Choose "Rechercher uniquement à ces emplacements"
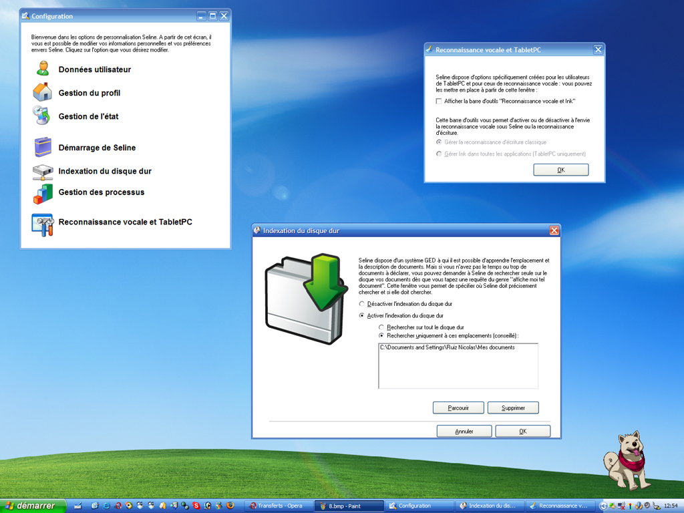This screenshot has height=513, width=684. [x=381, y=336]
